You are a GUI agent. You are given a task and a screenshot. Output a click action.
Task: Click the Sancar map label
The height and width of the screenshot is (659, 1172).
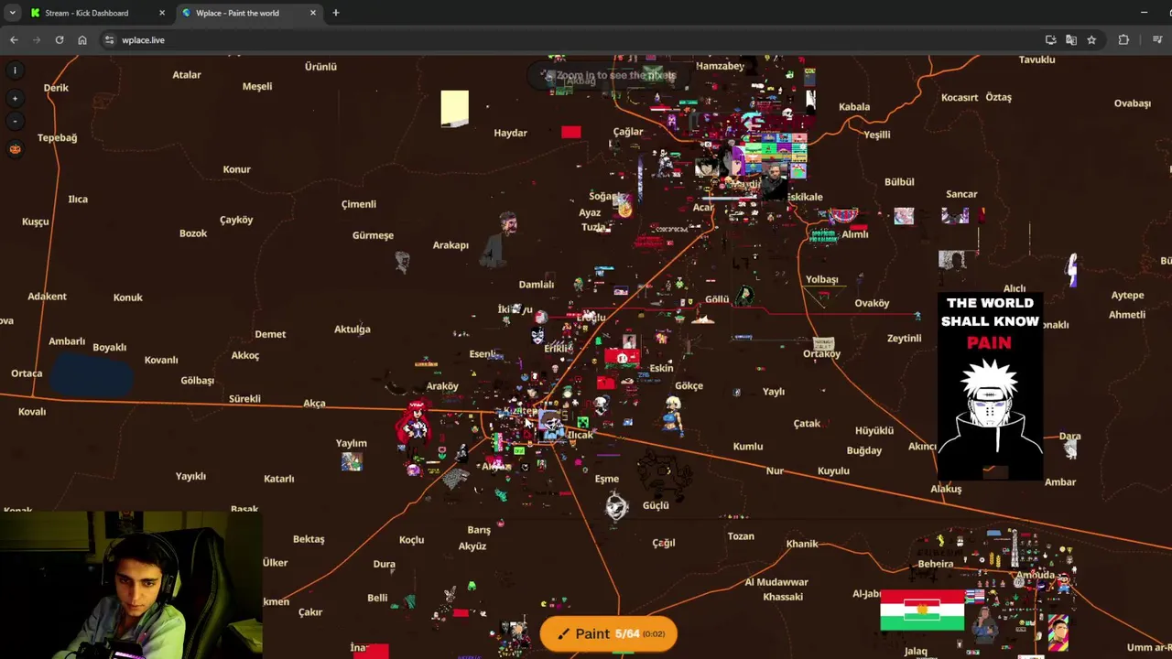961,194
